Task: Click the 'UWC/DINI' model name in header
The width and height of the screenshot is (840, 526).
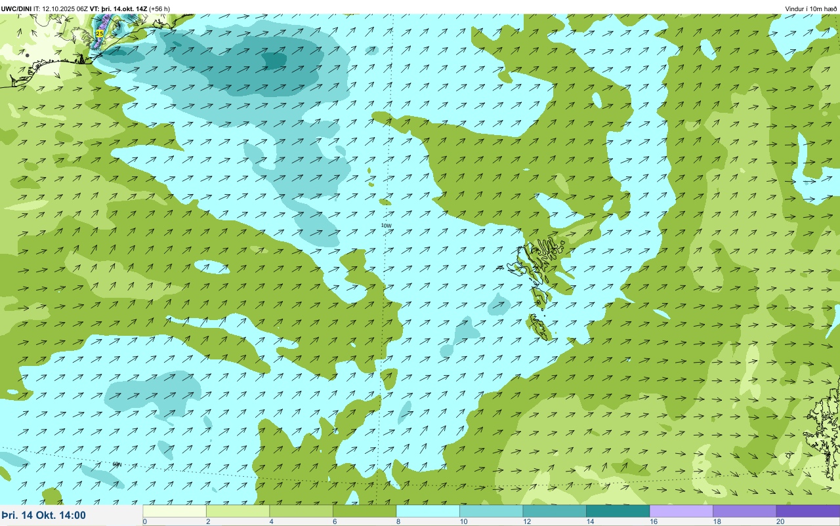Action: point(16,9)
